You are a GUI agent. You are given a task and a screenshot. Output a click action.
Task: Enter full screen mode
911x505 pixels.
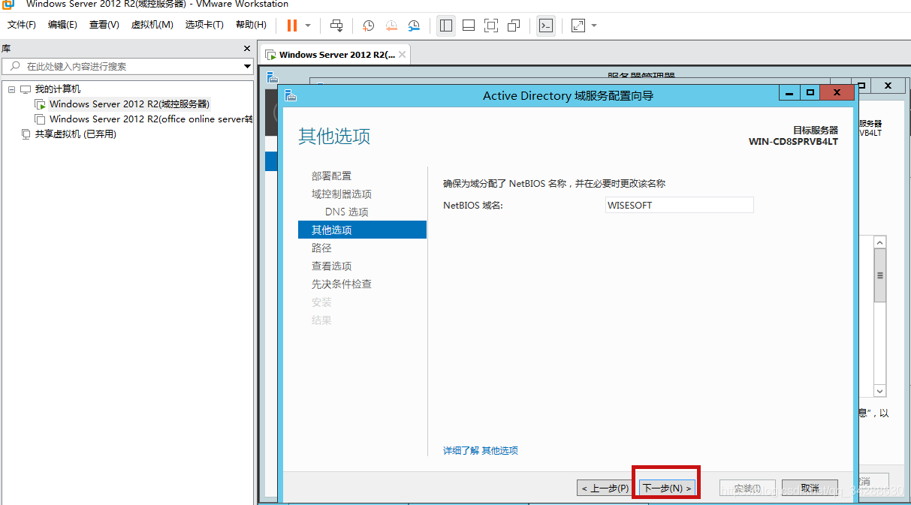pyautogui.click(x=491, y=26)
